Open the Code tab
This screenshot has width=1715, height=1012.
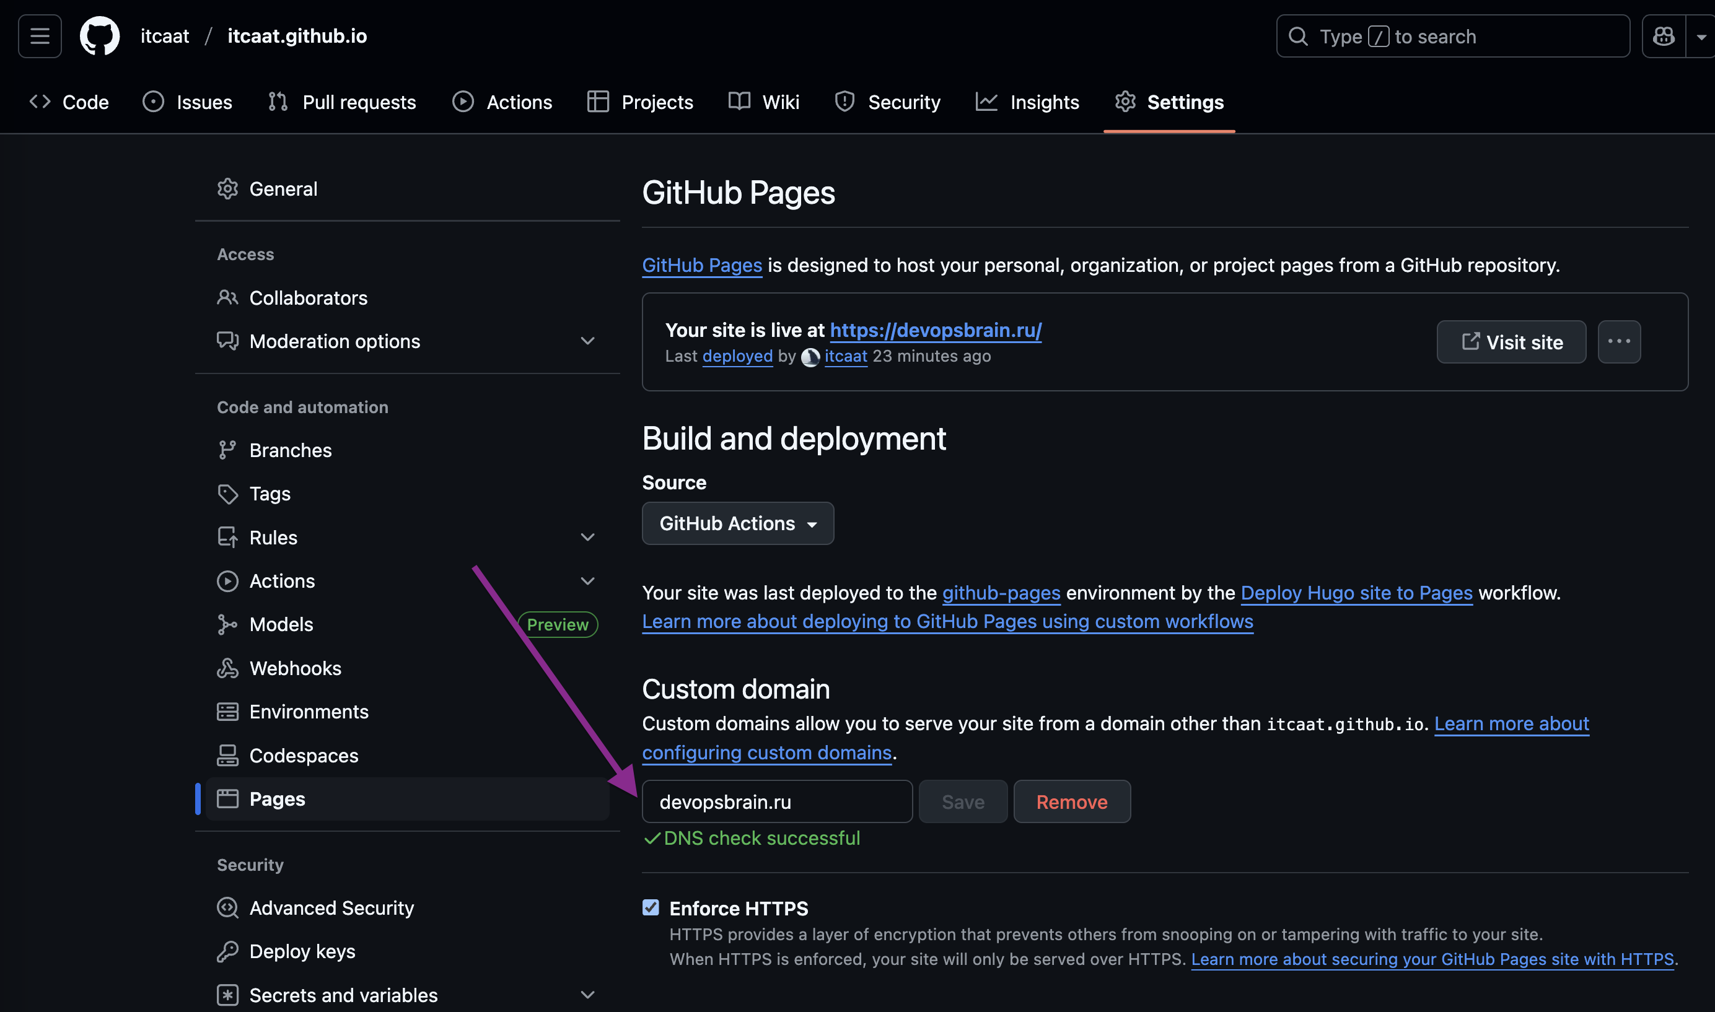pos(69,102)
